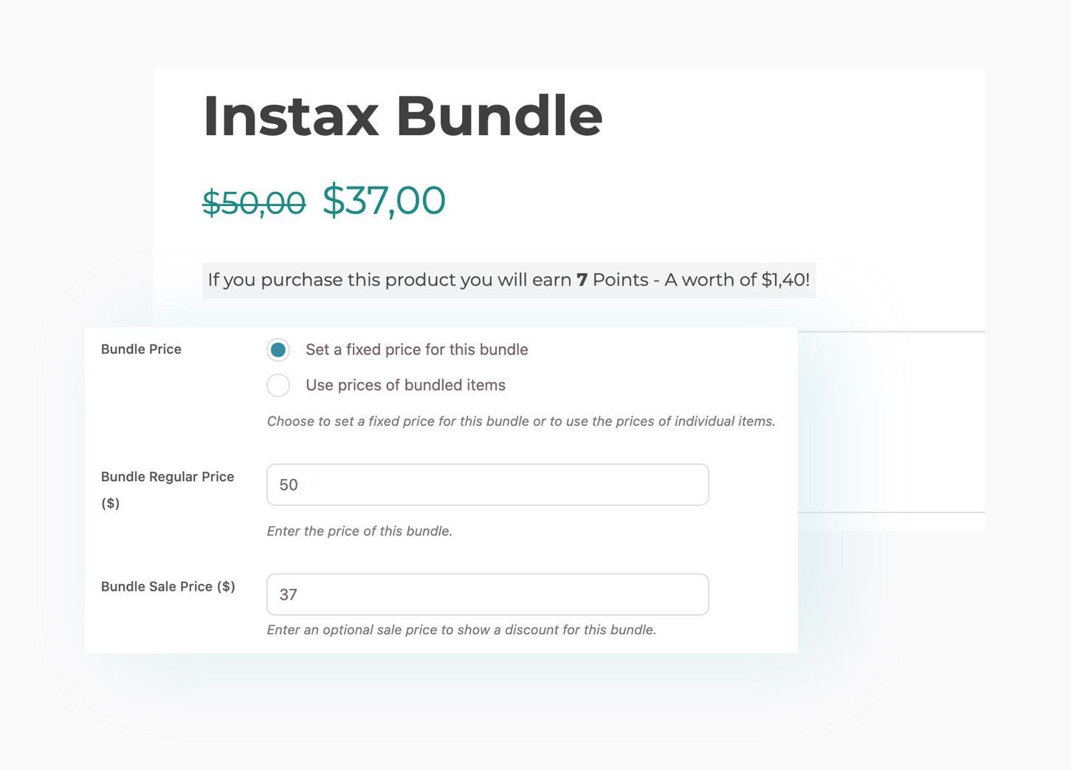
Task: Click the $1,40 worth amount in notice
Action: coord(785,281)
